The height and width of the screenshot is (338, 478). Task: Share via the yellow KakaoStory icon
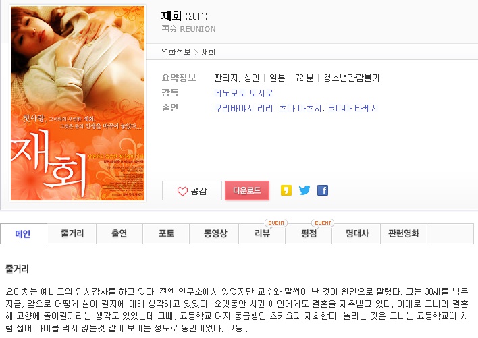286,190
